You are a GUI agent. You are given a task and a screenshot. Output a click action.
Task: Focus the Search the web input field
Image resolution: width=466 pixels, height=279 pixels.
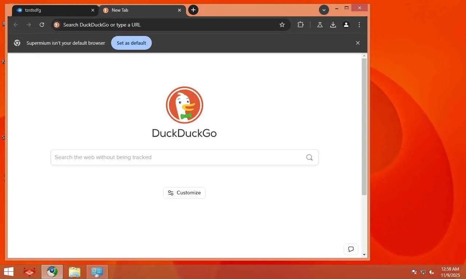(185, 157)
